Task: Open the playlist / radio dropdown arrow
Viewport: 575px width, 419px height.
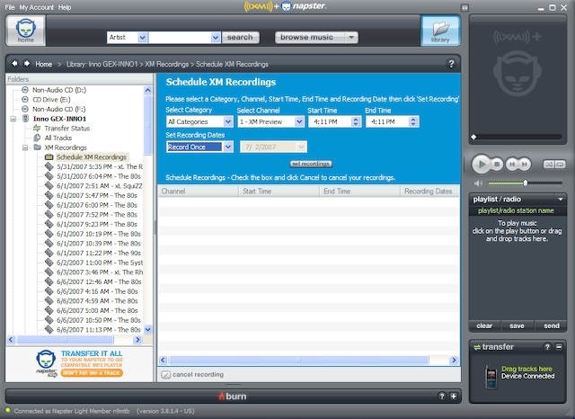Action: pos(560,200)
